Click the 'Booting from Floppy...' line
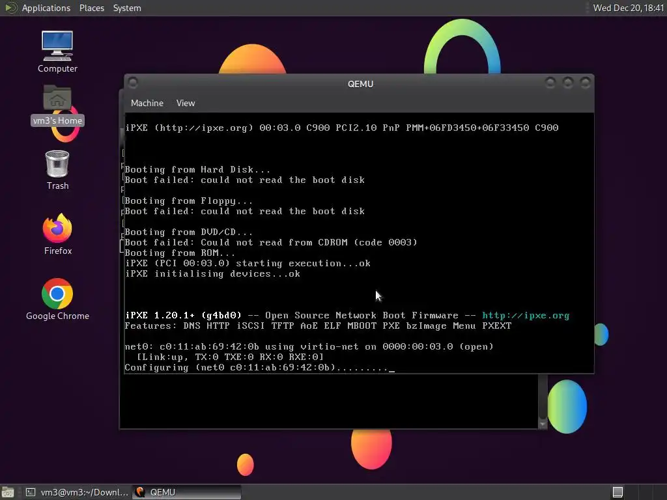 pyautogui.click(x=188, y=201)
